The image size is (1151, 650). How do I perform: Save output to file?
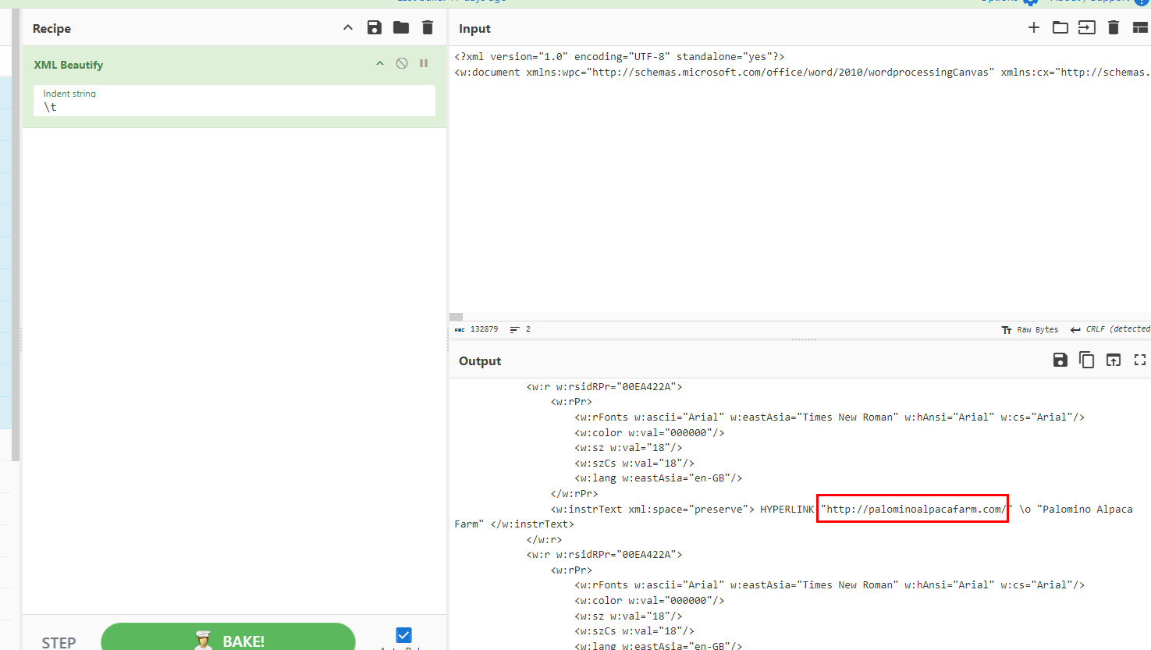[x=1060, y=360]
